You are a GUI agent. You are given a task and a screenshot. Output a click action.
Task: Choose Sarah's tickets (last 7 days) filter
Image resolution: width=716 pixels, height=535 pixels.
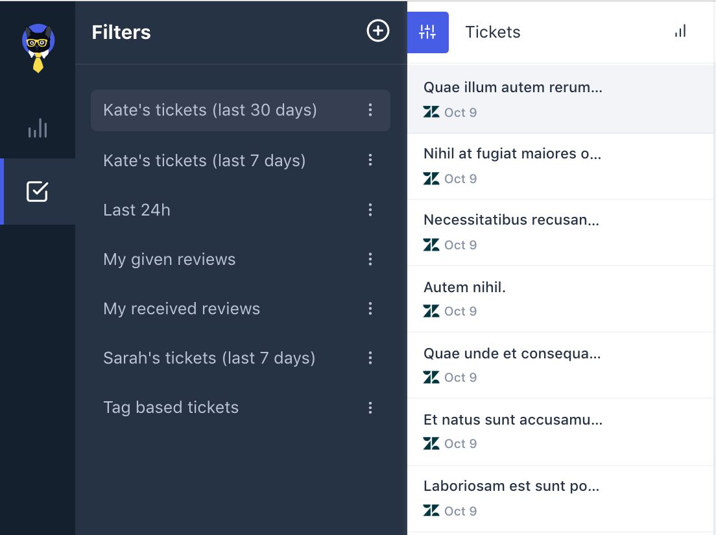point(209,358)
